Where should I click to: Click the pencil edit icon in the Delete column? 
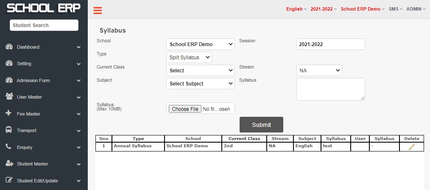click(412, 147)
